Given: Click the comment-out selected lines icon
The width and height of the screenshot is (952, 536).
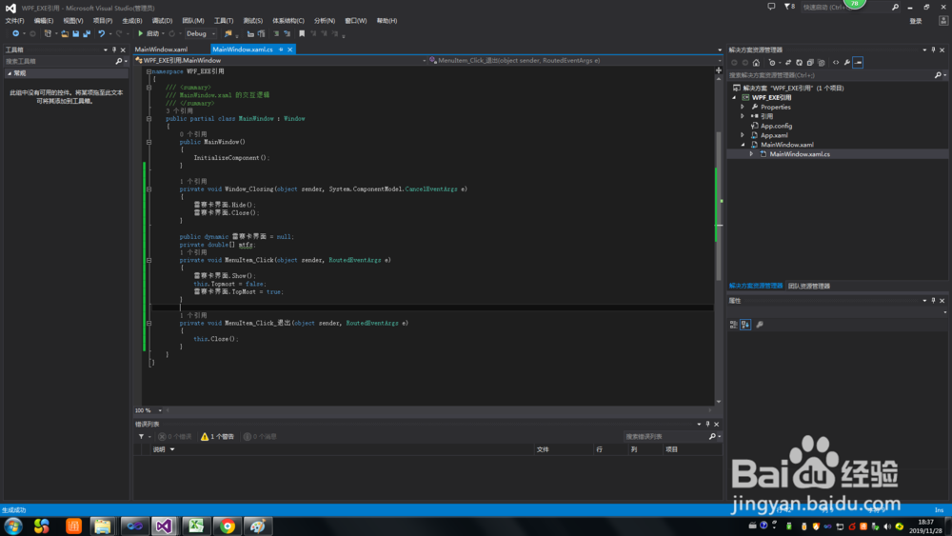Looking at the screenshot, I should point(276,33).
